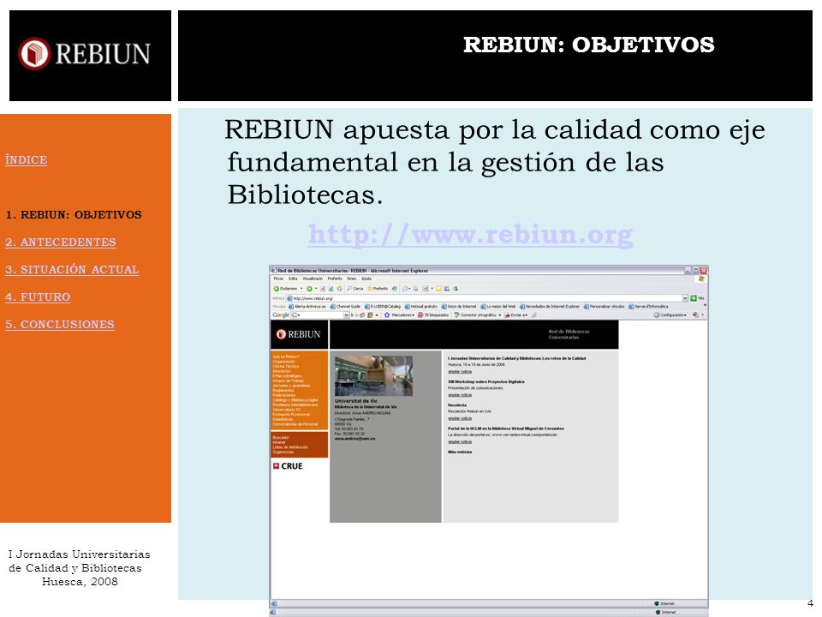Go to section 1. REBIUN: OBJETIVOS

click(74, 214)
